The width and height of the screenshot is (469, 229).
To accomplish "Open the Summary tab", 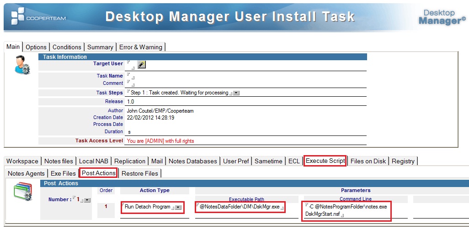I will tap(100, 47).
